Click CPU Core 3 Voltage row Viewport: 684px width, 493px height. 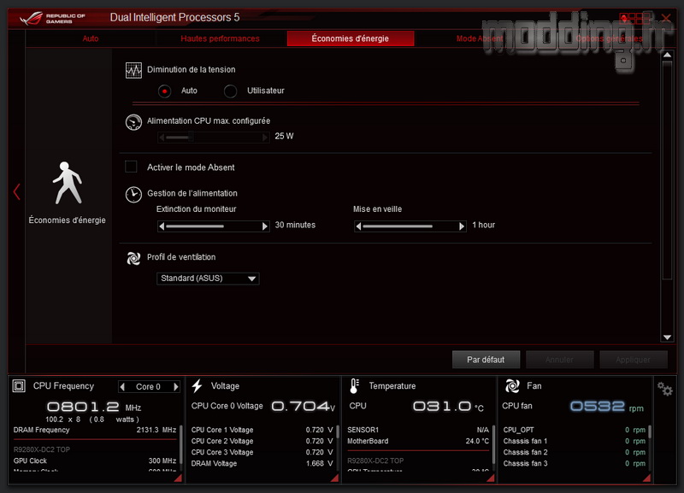[x=262, y=453]
